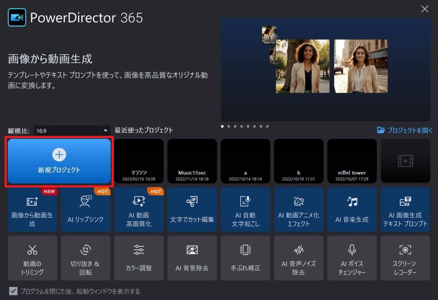Launch AI リップシンク tool

point(86,210)
